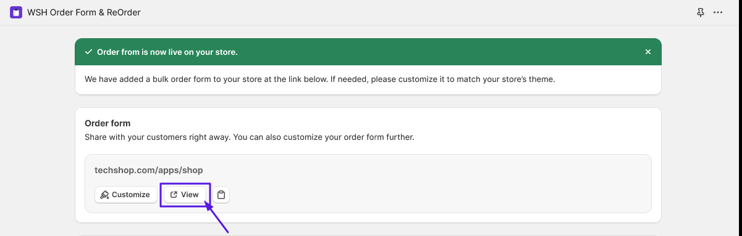Click the paintbrush icon beside Customize
742x236 pixels.
pyautogui.click(x=104, y=195)
